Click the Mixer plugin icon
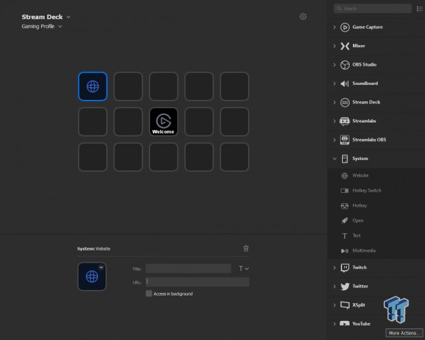The width and height of the screenshot is (425, 340). 345,46
